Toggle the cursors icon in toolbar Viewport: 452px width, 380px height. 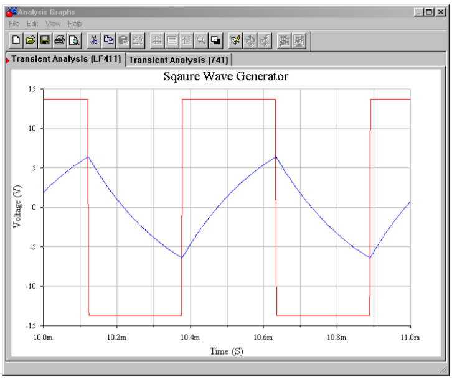[186, 40]
